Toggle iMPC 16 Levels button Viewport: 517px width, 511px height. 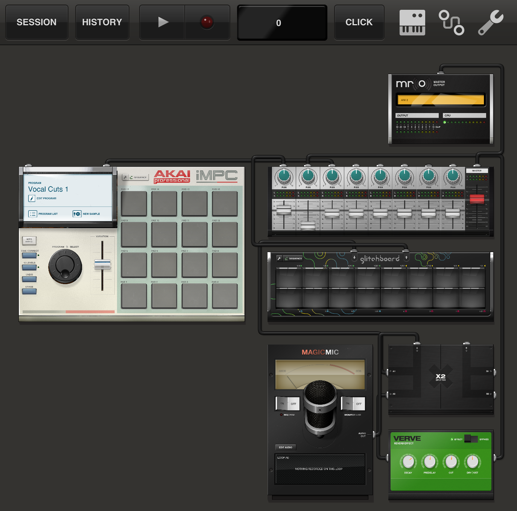pos(29,267)
